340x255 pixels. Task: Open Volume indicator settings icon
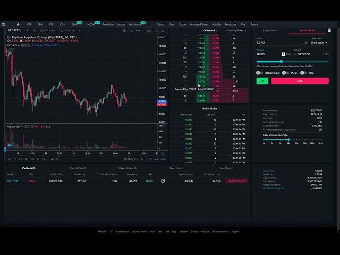tap(29, 126)
